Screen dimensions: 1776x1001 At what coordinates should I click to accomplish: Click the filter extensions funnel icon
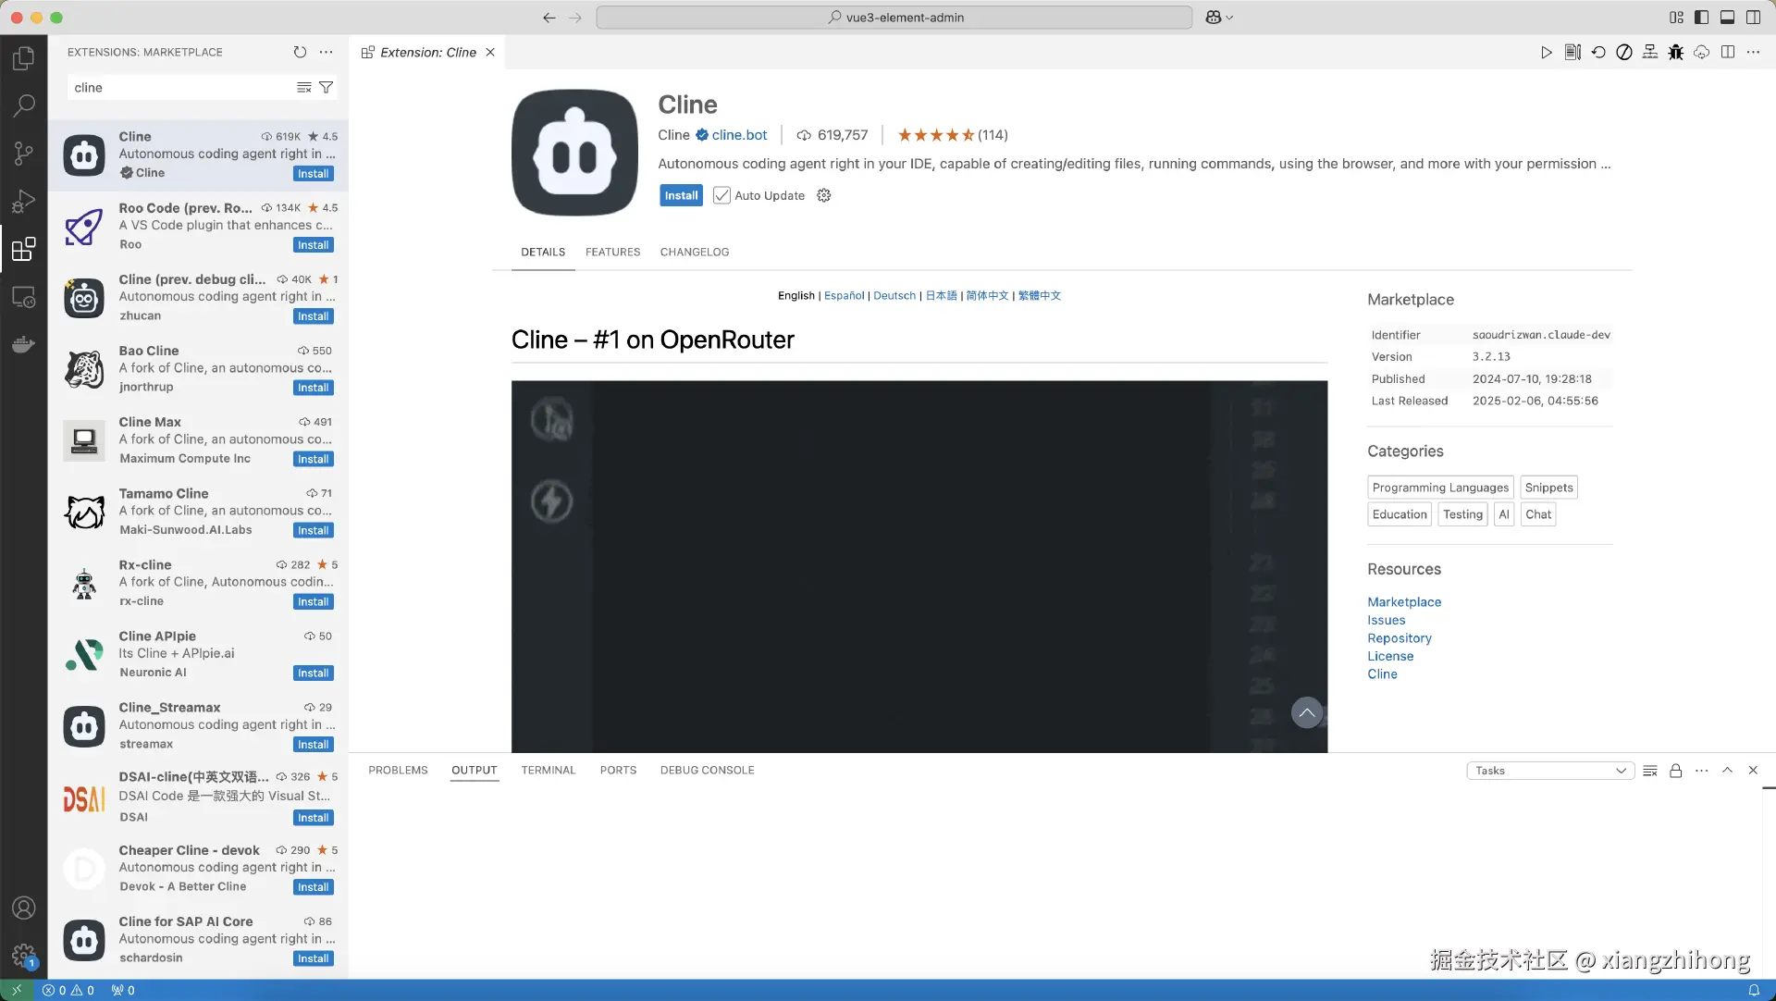click(327, 88)
